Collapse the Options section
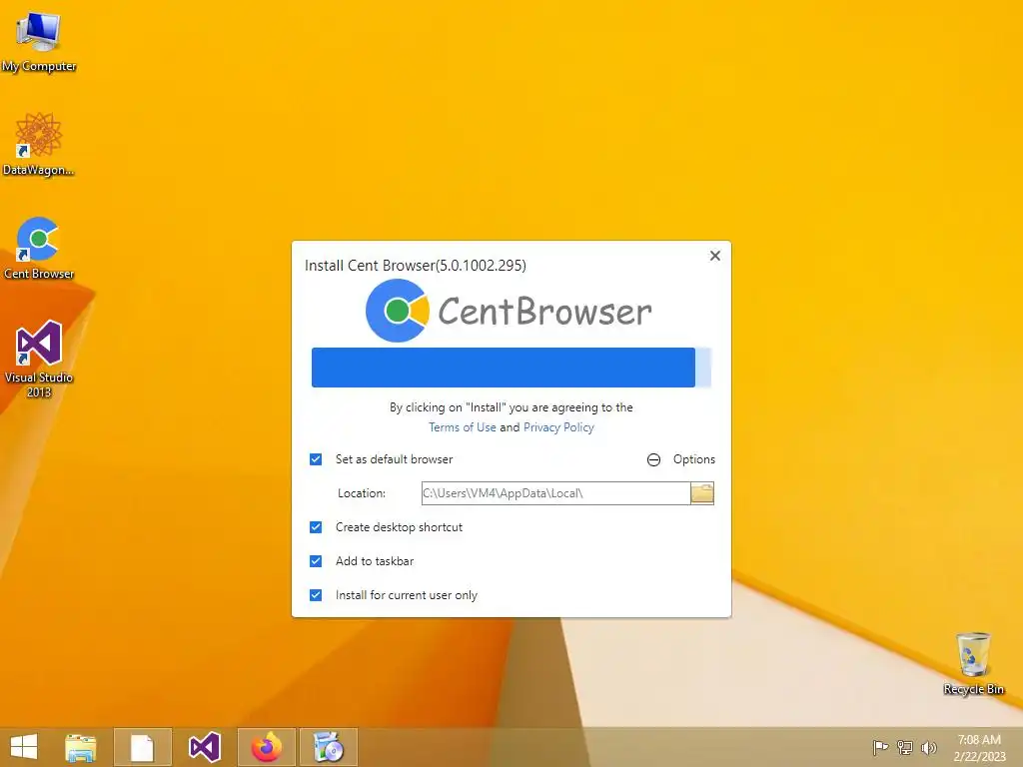 tap(681, 459)
